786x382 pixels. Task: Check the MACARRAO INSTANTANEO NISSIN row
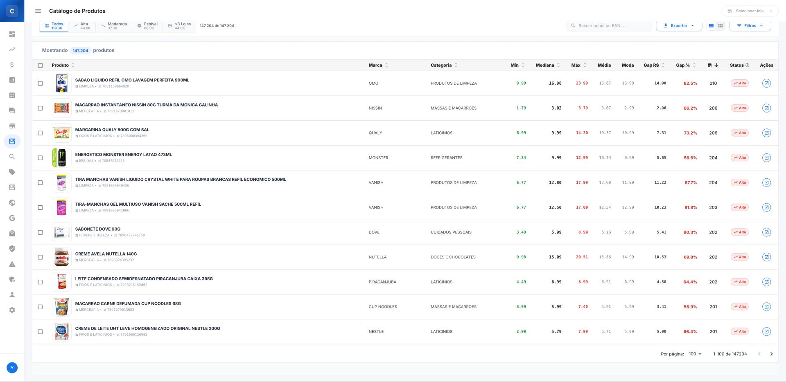[40, 108]
